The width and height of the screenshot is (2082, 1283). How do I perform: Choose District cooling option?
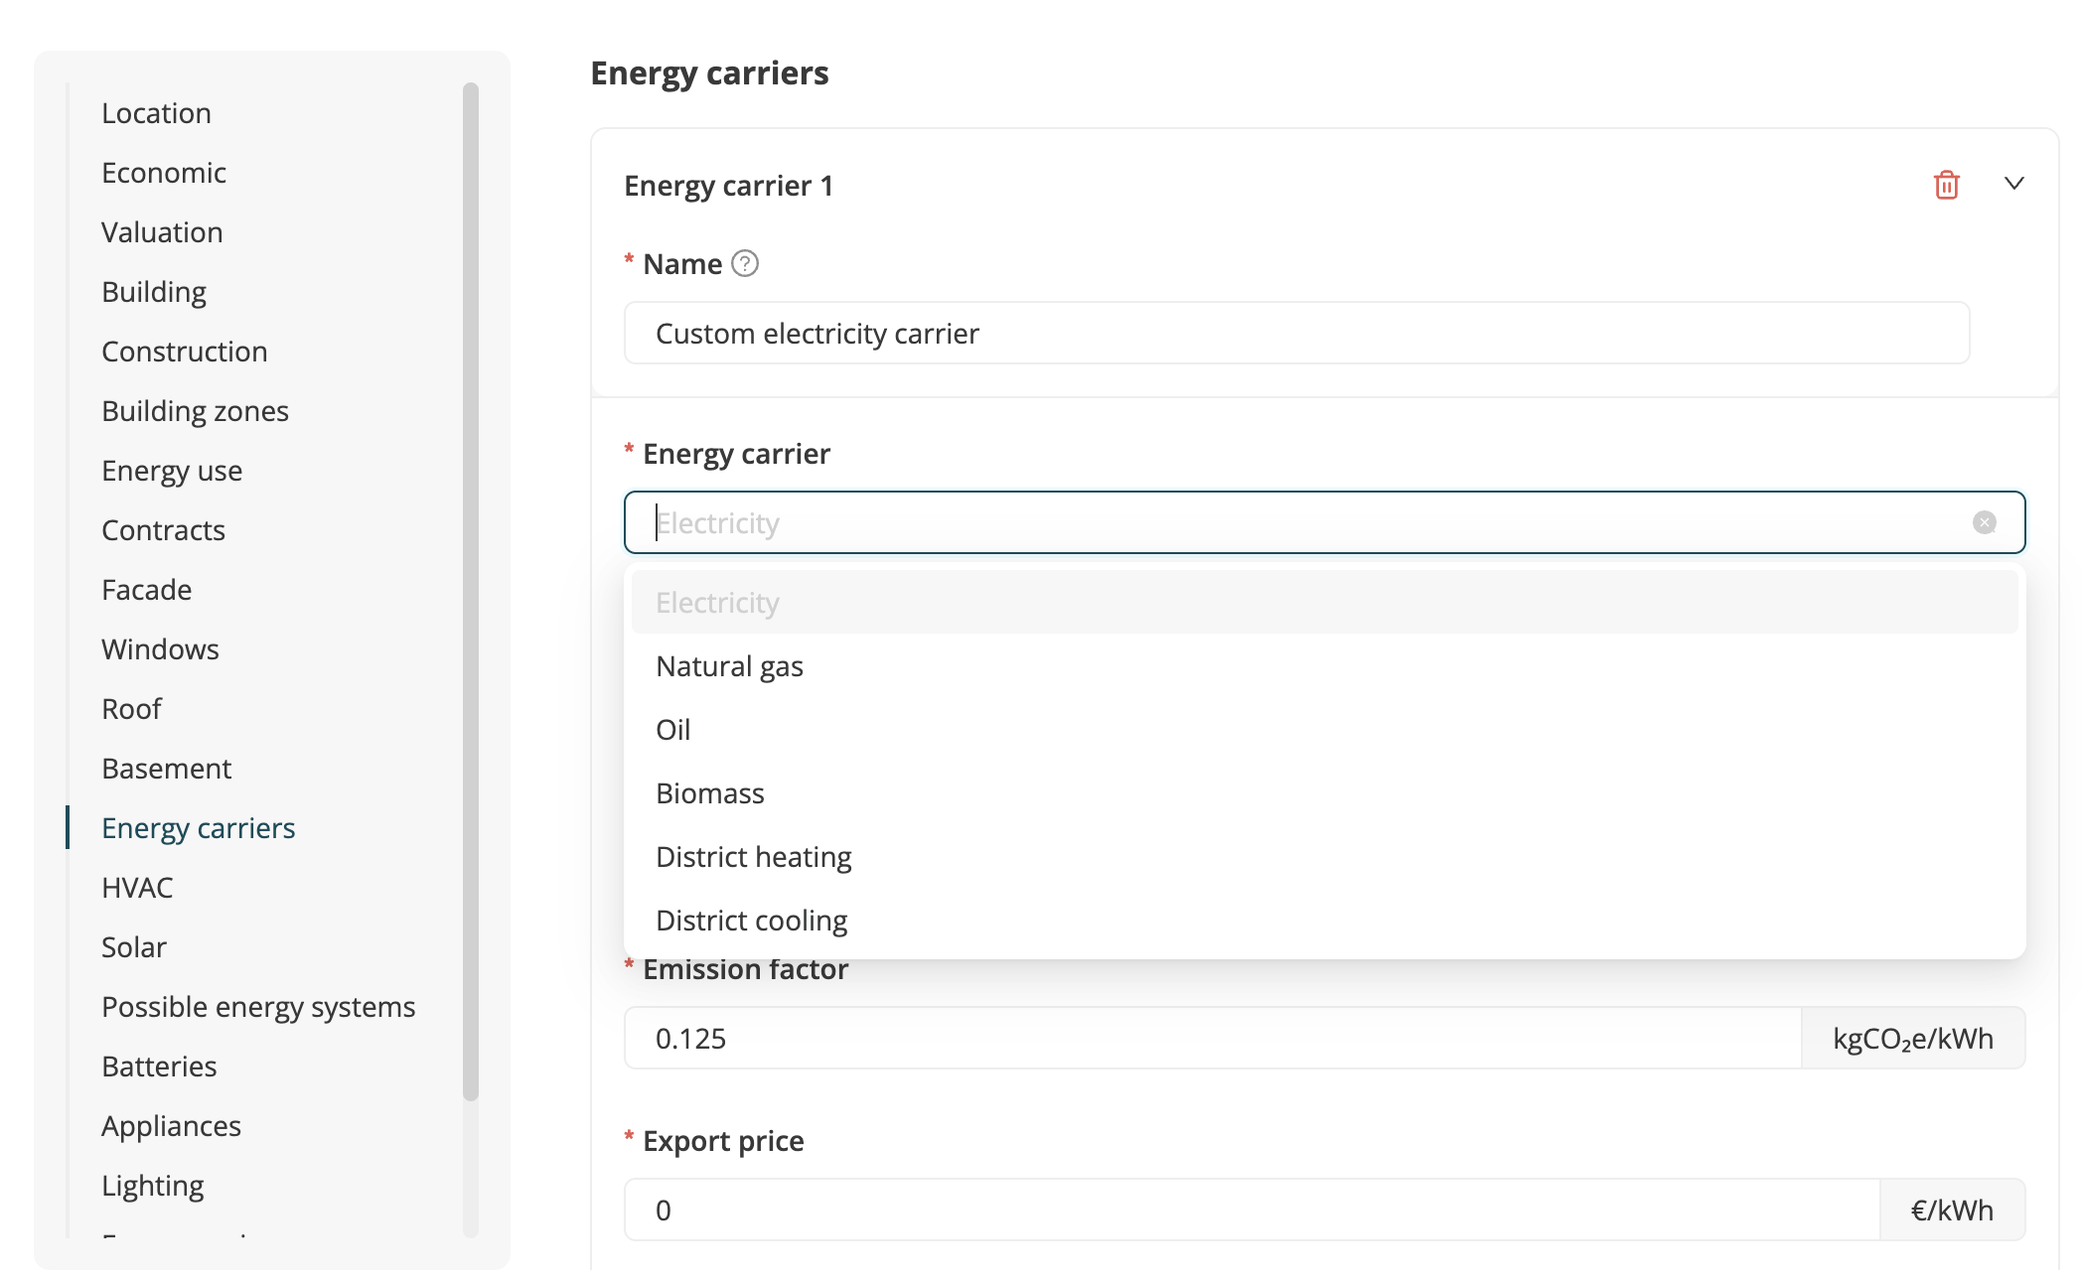point(751,921)
